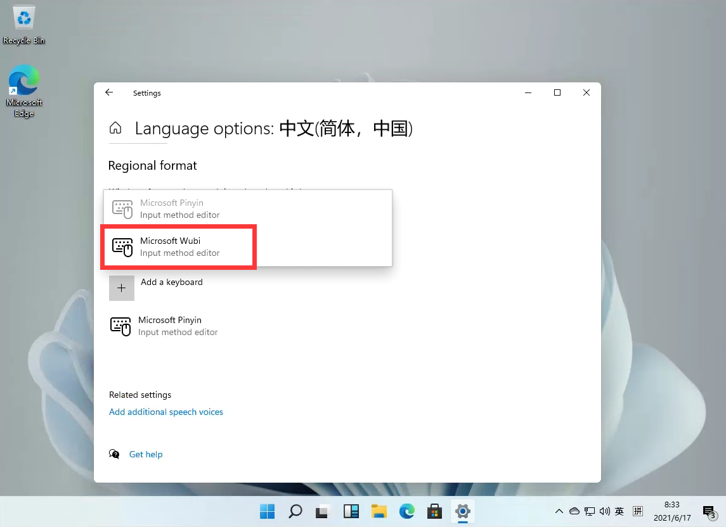Expand hidden system tray icons
Image resolution: width=726 pixels, height=527 pixels.
point(559,511)
